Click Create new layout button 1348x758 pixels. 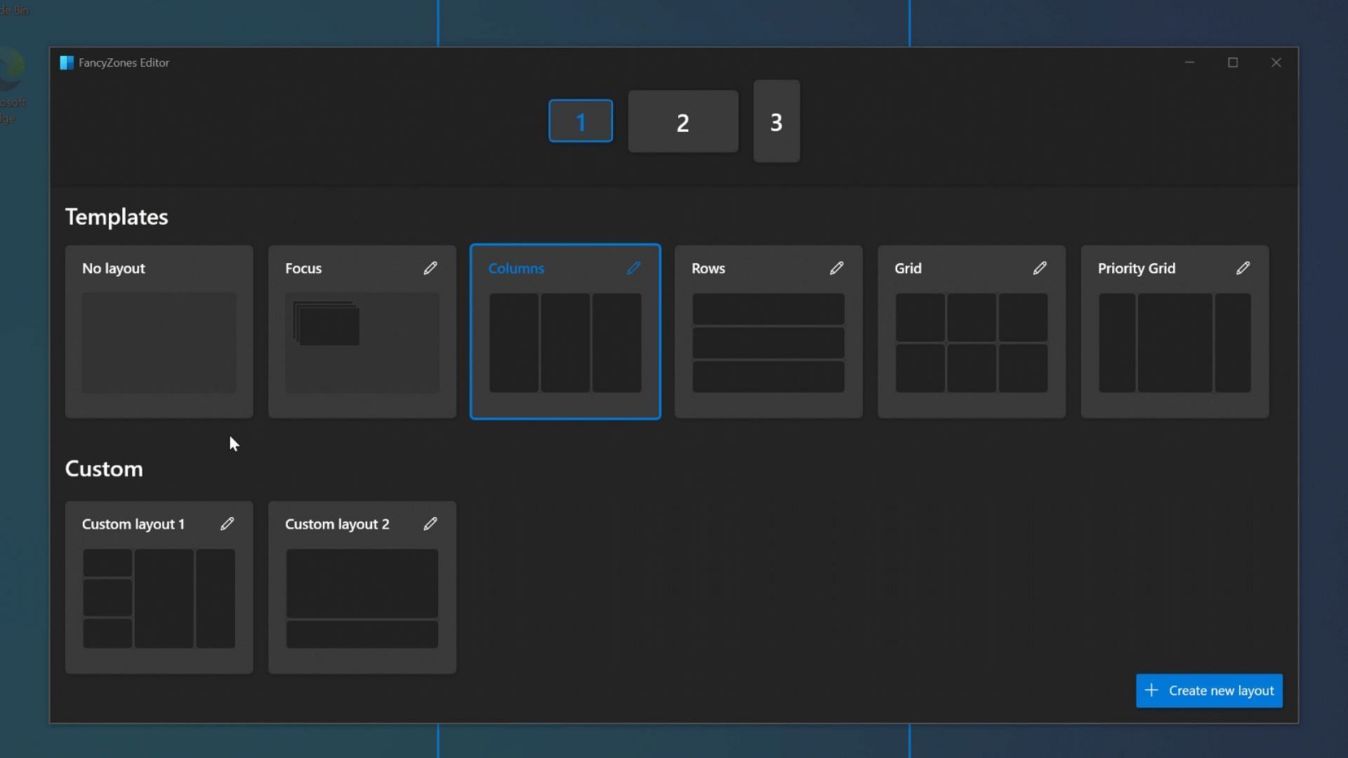pyautogui.click(x=1209, y=689)
